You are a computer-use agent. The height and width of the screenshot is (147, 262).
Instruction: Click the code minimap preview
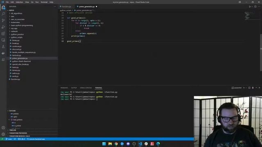(252, 16)
